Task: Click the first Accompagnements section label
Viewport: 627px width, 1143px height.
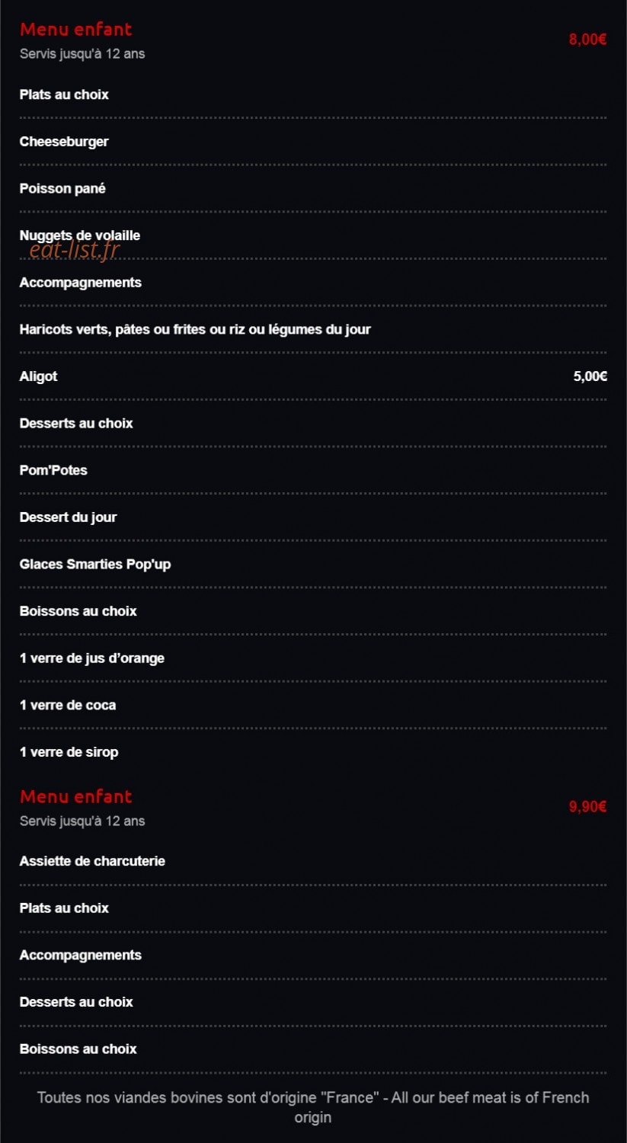Action: point(81,283)
